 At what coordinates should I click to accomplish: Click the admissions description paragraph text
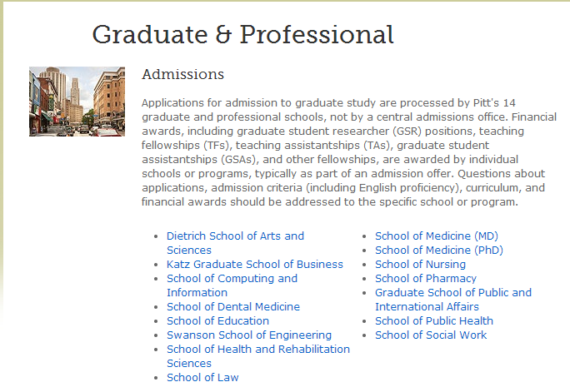[349, 152]
